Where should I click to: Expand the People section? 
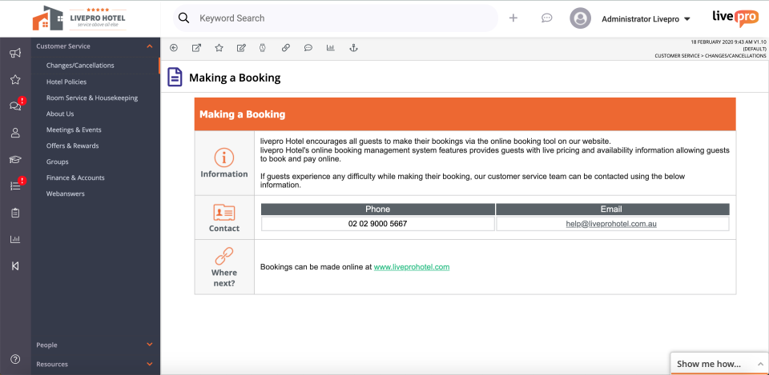click(x=150, y=345)
